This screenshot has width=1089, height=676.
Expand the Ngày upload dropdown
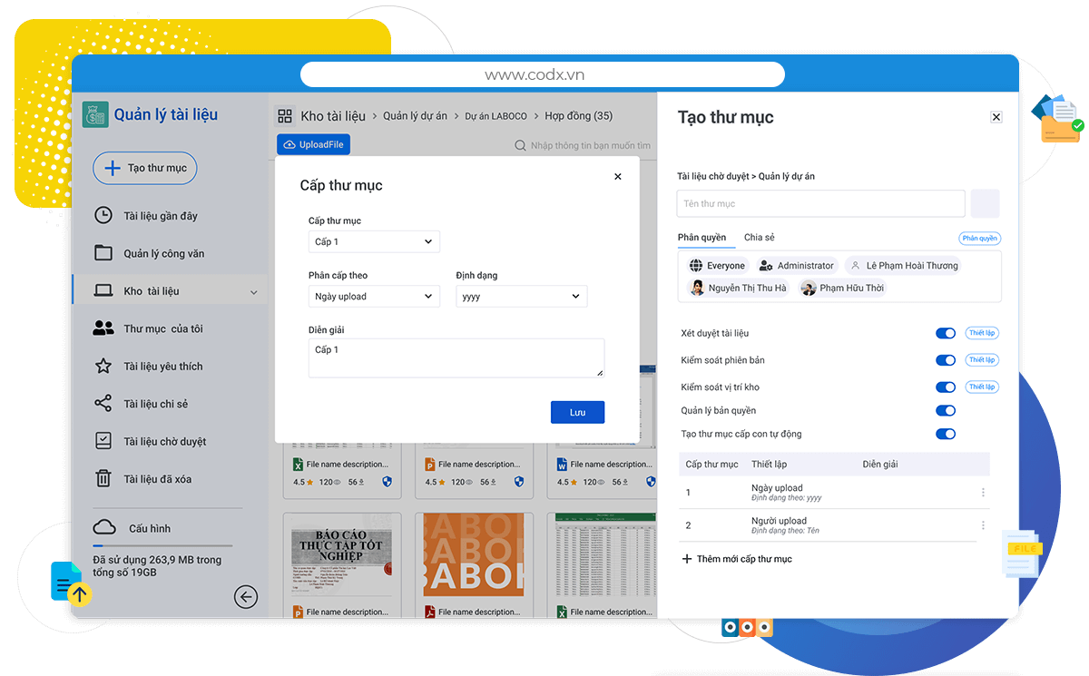click(374, 297)
